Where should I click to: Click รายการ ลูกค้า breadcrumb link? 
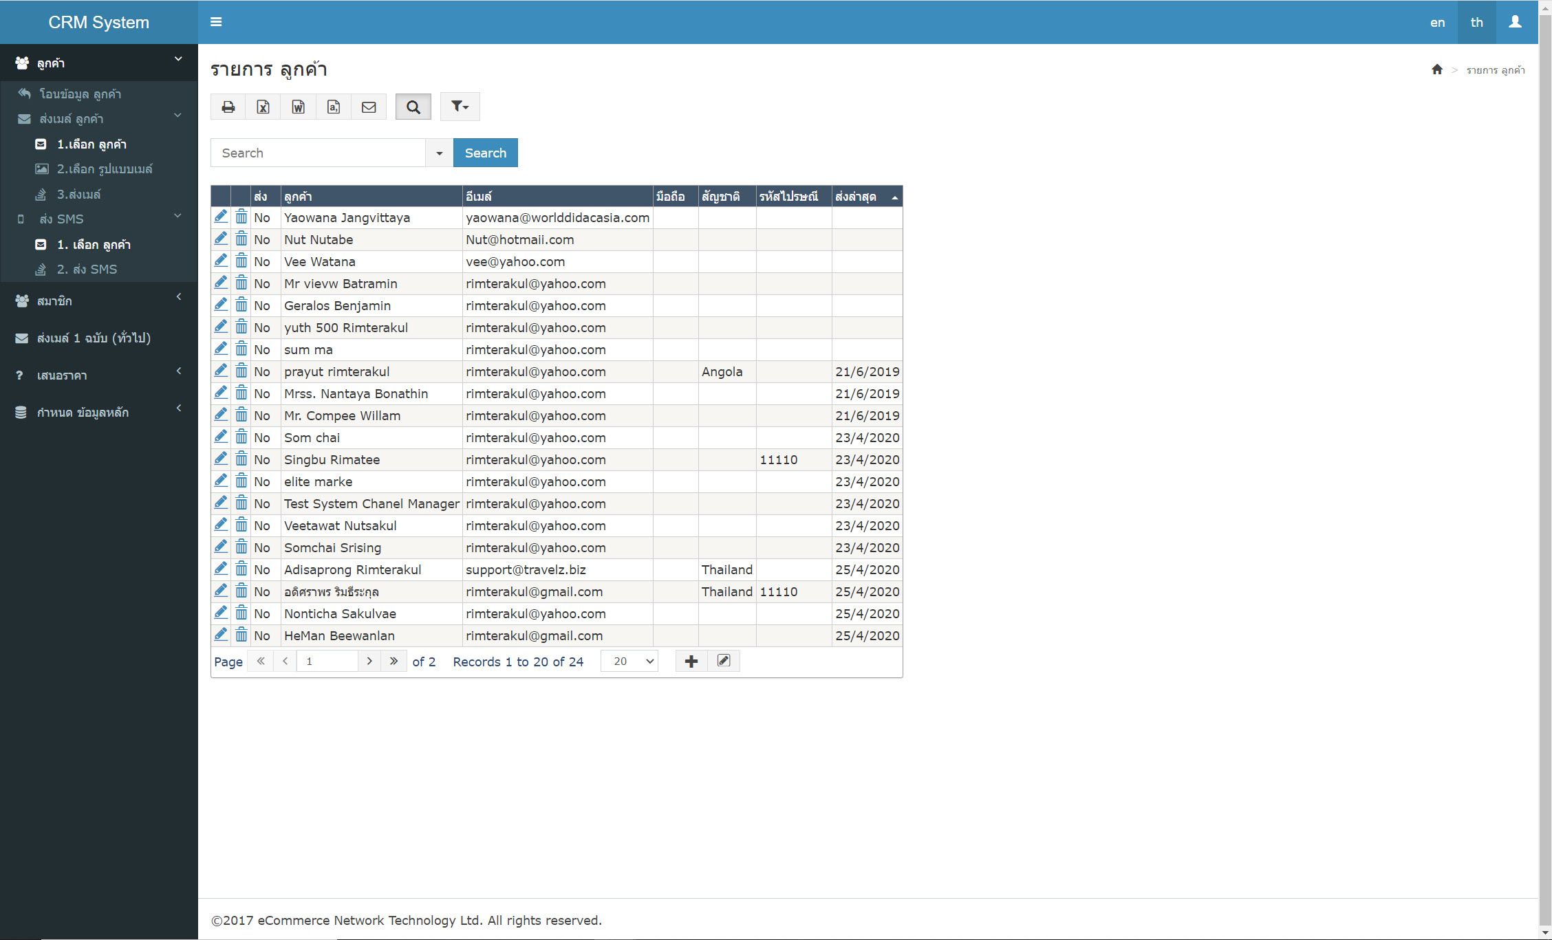pos(1496,70)
